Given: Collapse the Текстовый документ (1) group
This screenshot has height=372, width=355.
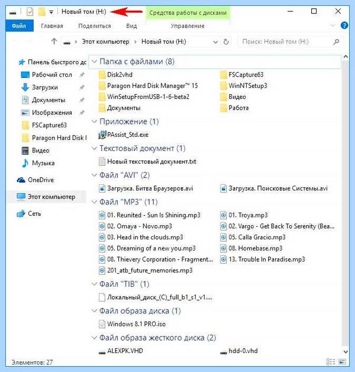Looking at the screenshot, I should [94, 149].
